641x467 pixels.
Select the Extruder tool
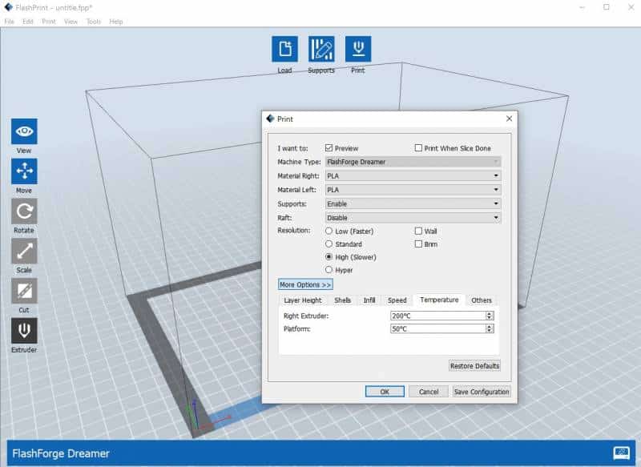[24, 331]
